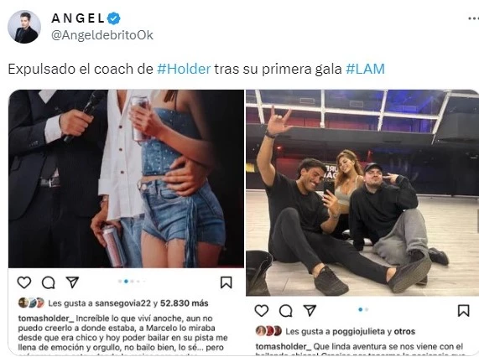The image size is (479, 357).
Task: Send the right post with share icon
Action: [x=310, y=310]
